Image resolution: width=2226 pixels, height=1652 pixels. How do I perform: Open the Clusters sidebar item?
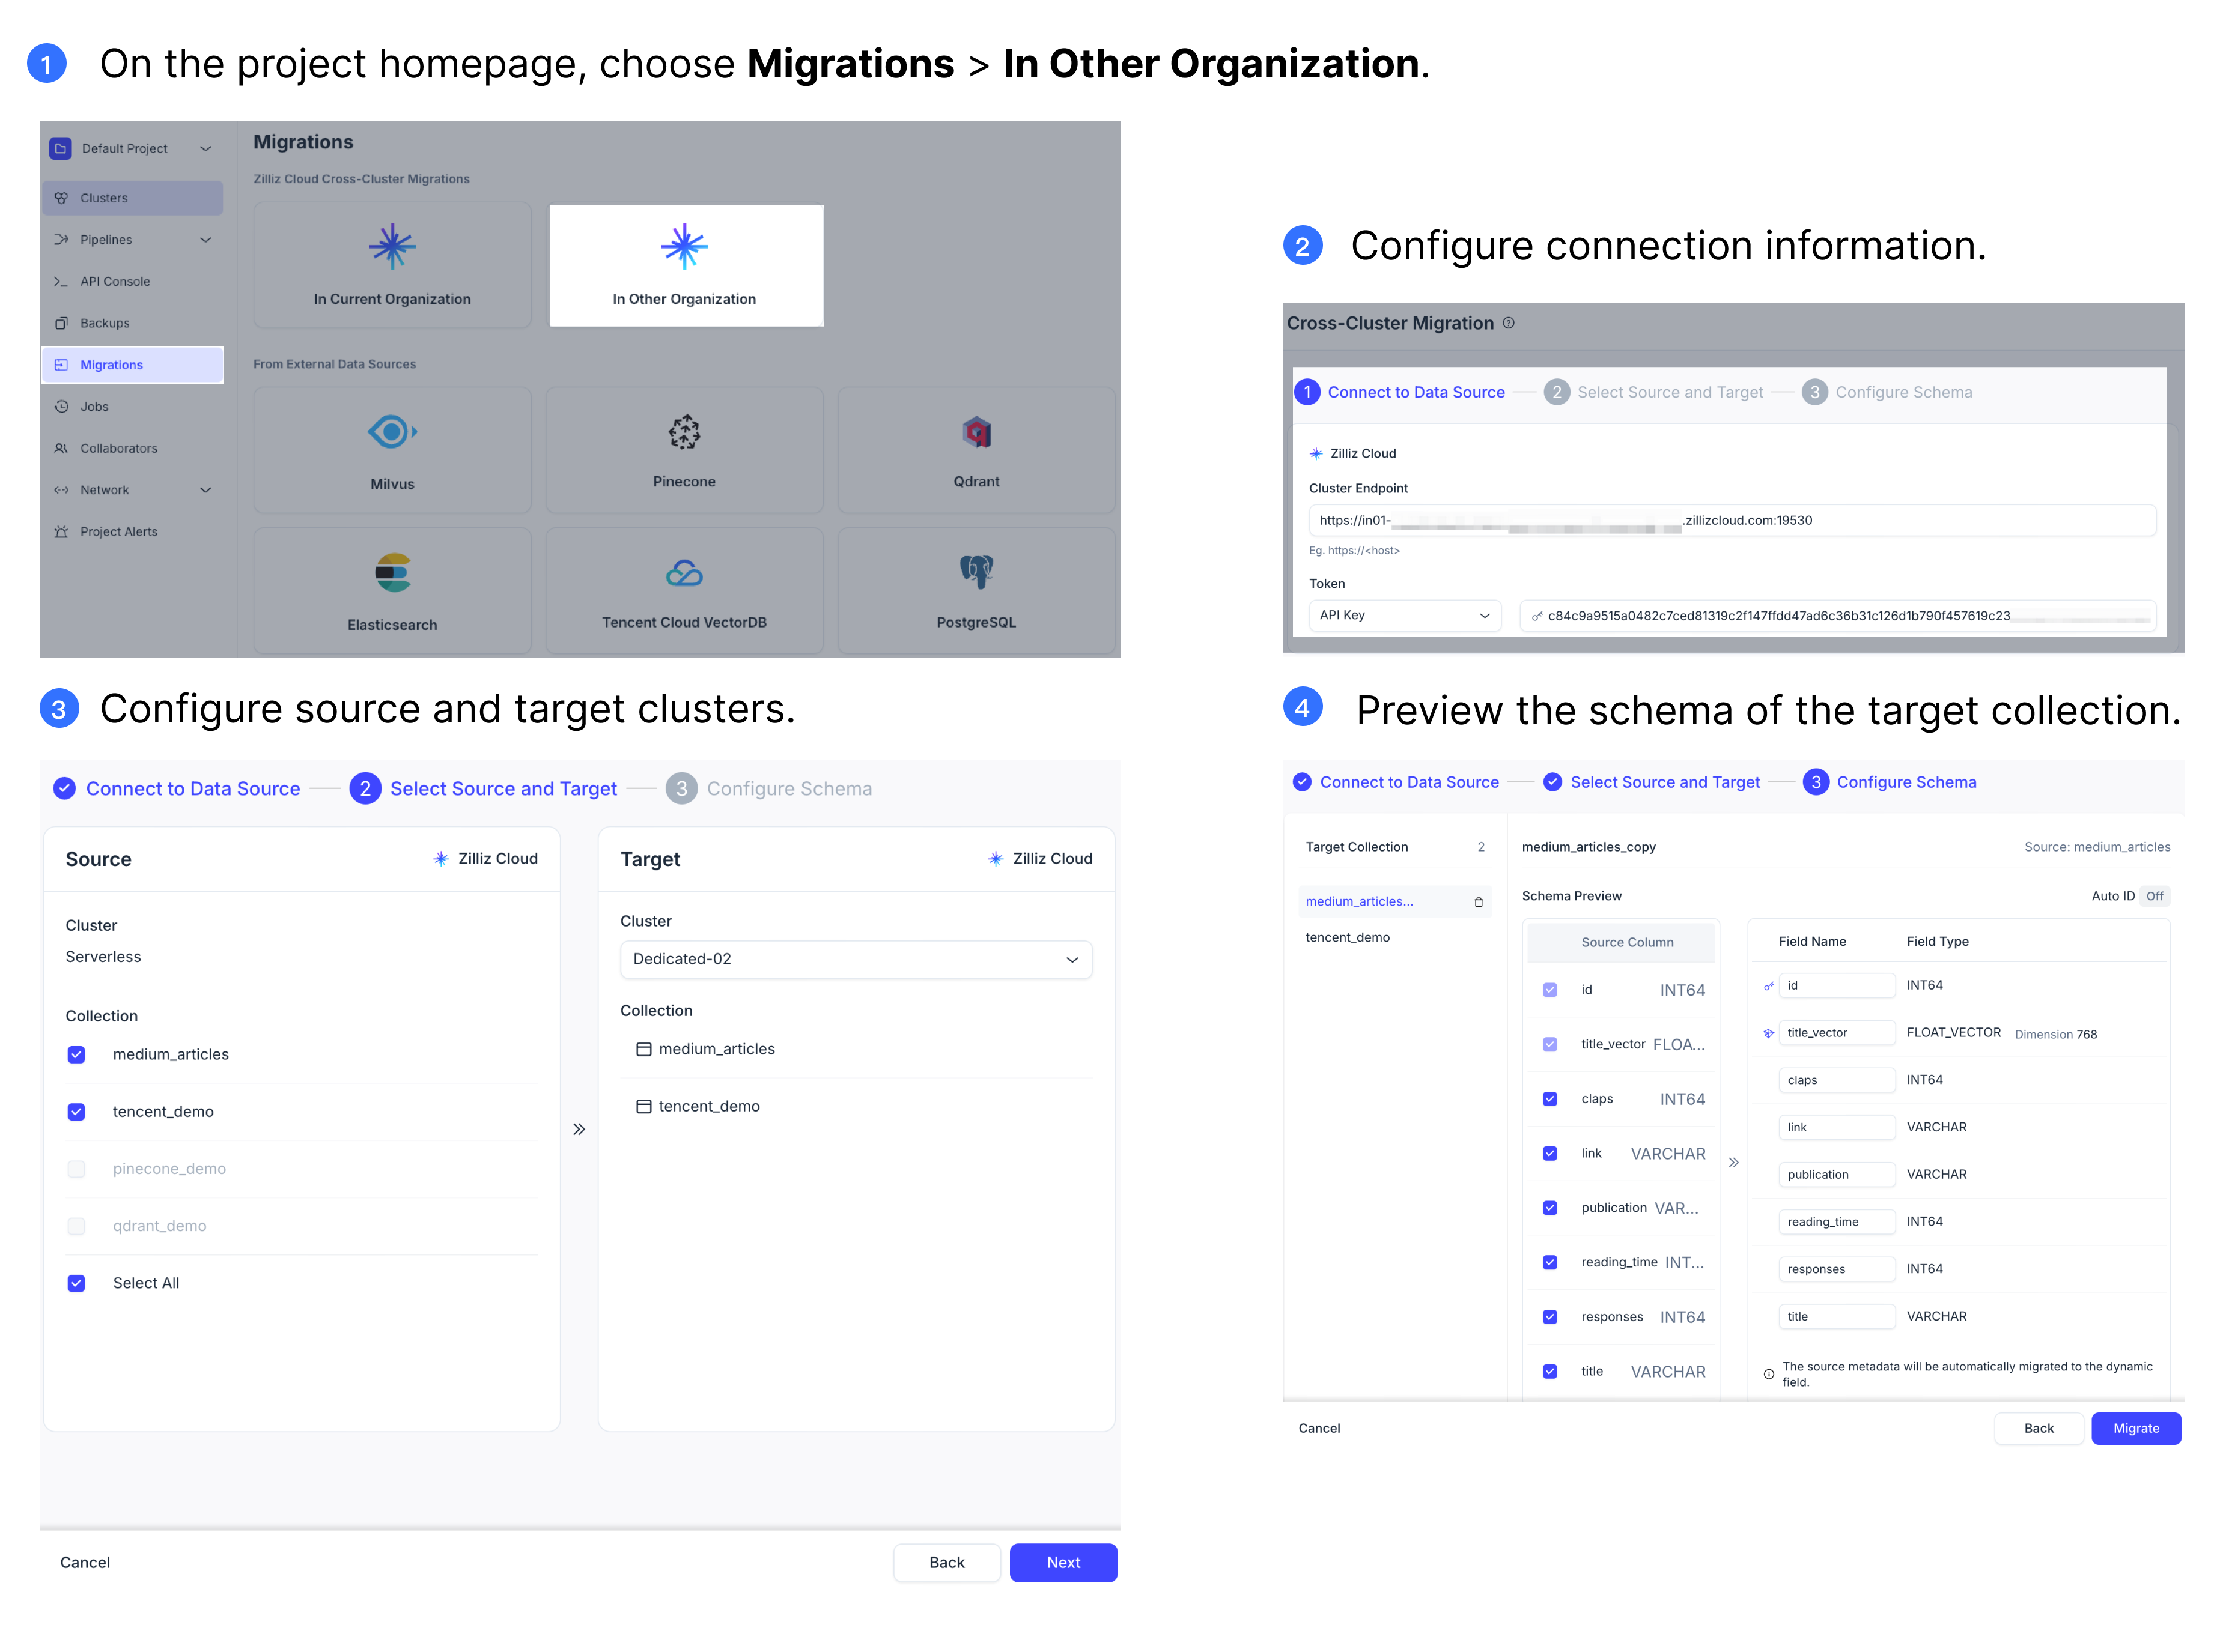tap(132, 198)
